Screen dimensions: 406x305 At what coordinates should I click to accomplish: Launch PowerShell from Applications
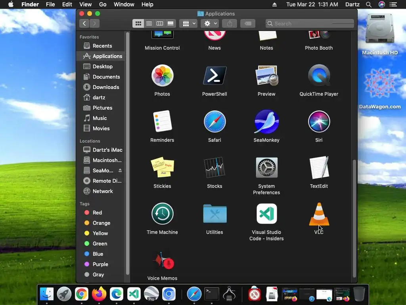pos(214,75)
